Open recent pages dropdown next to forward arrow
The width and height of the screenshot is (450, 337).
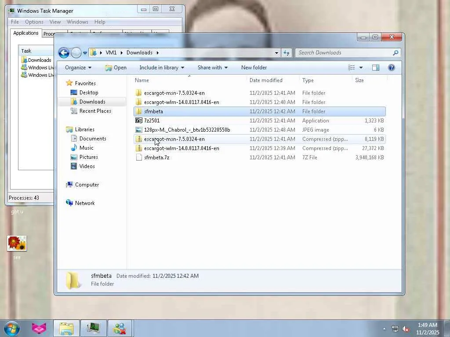(x=85, y=53)
